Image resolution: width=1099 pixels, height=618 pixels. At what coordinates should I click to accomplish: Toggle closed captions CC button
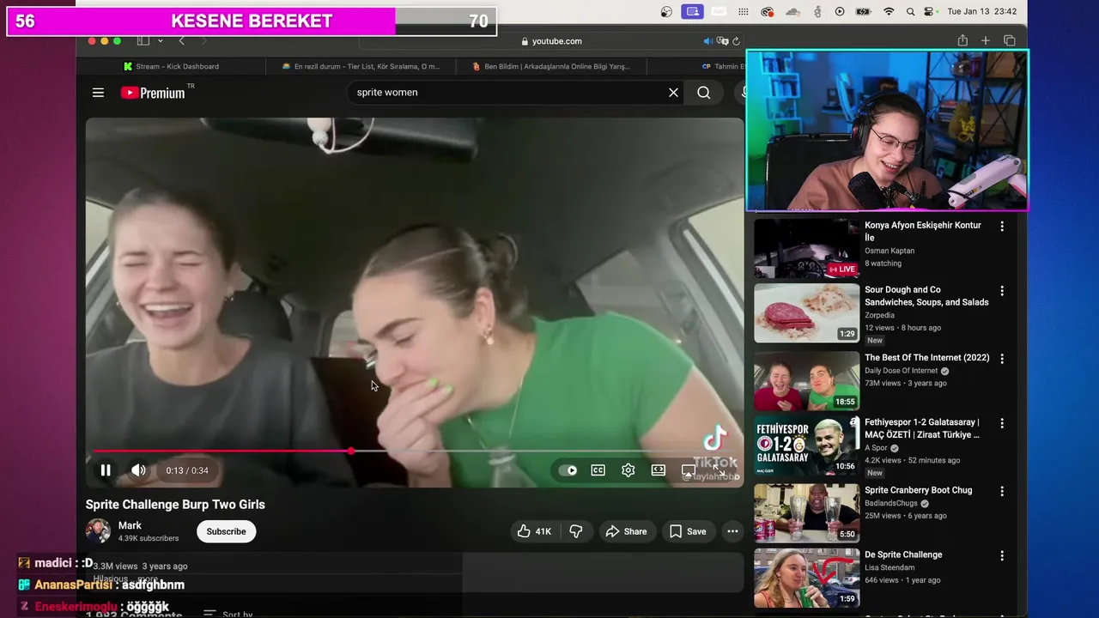598,470
